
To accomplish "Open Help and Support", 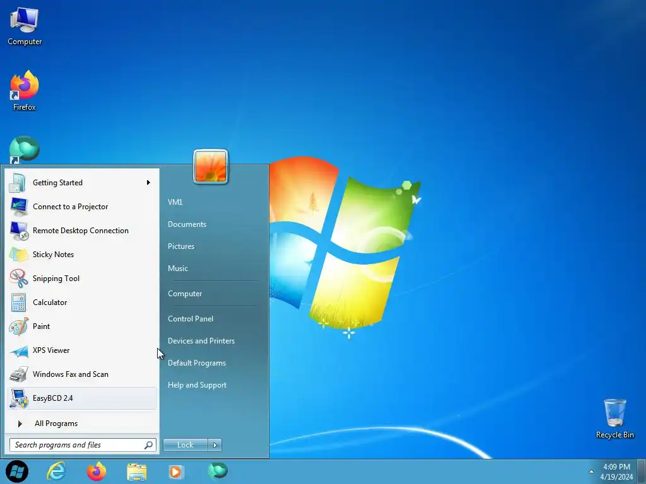I will tap(197, 385).
